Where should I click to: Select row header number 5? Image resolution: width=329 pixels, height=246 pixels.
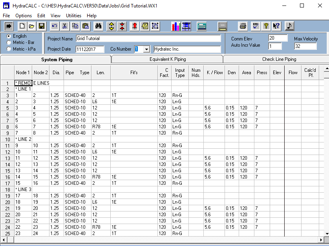(x=7, y=108)
